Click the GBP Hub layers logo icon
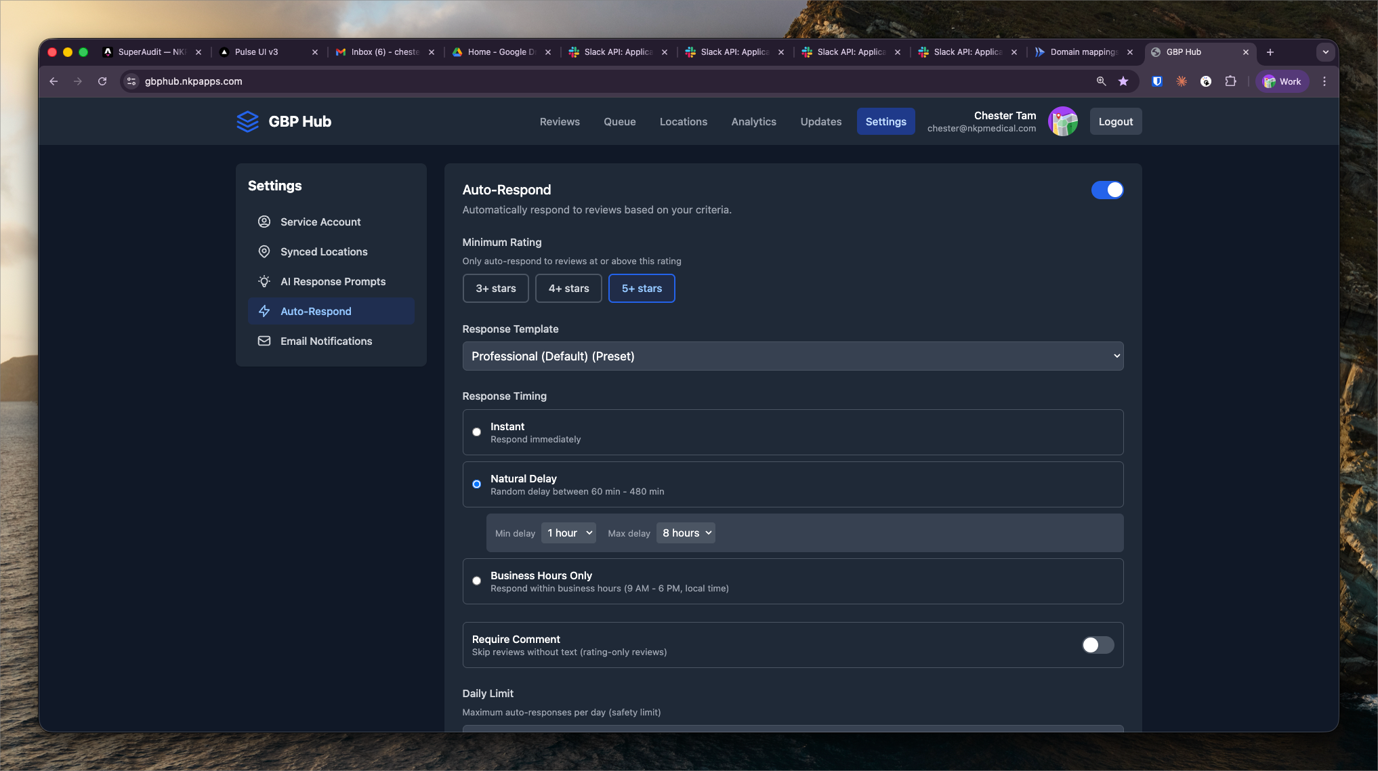The height and width of the screenshot is (771, 1378). 247,121
